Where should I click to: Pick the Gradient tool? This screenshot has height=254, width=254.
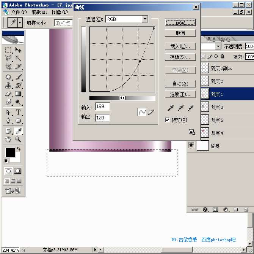point(18,94)
